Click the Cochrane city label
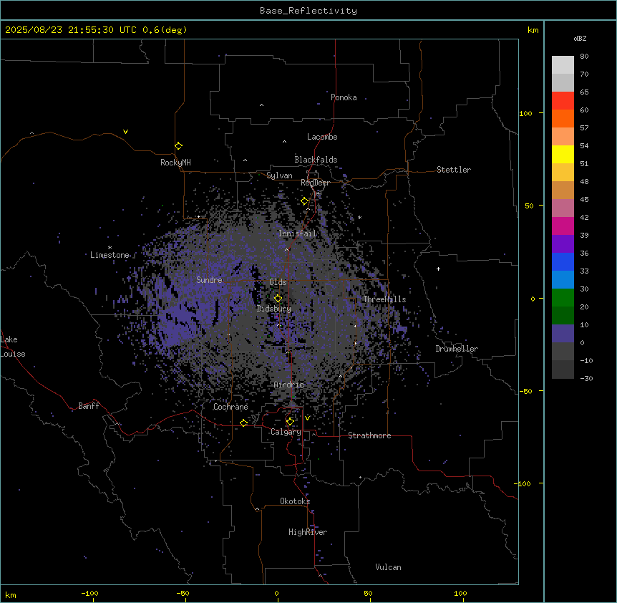This screenshot has width=617, height=603. (x=230, y=407)
